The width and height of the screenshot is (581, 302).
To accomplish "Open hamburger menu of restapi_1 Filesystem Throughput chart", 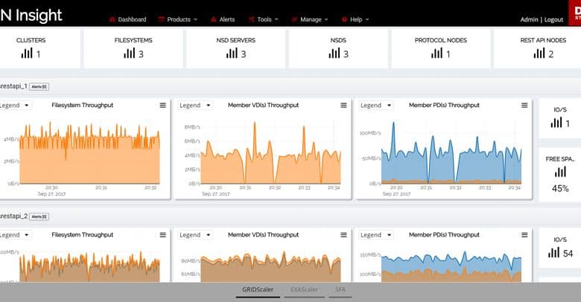I will 162,105.
